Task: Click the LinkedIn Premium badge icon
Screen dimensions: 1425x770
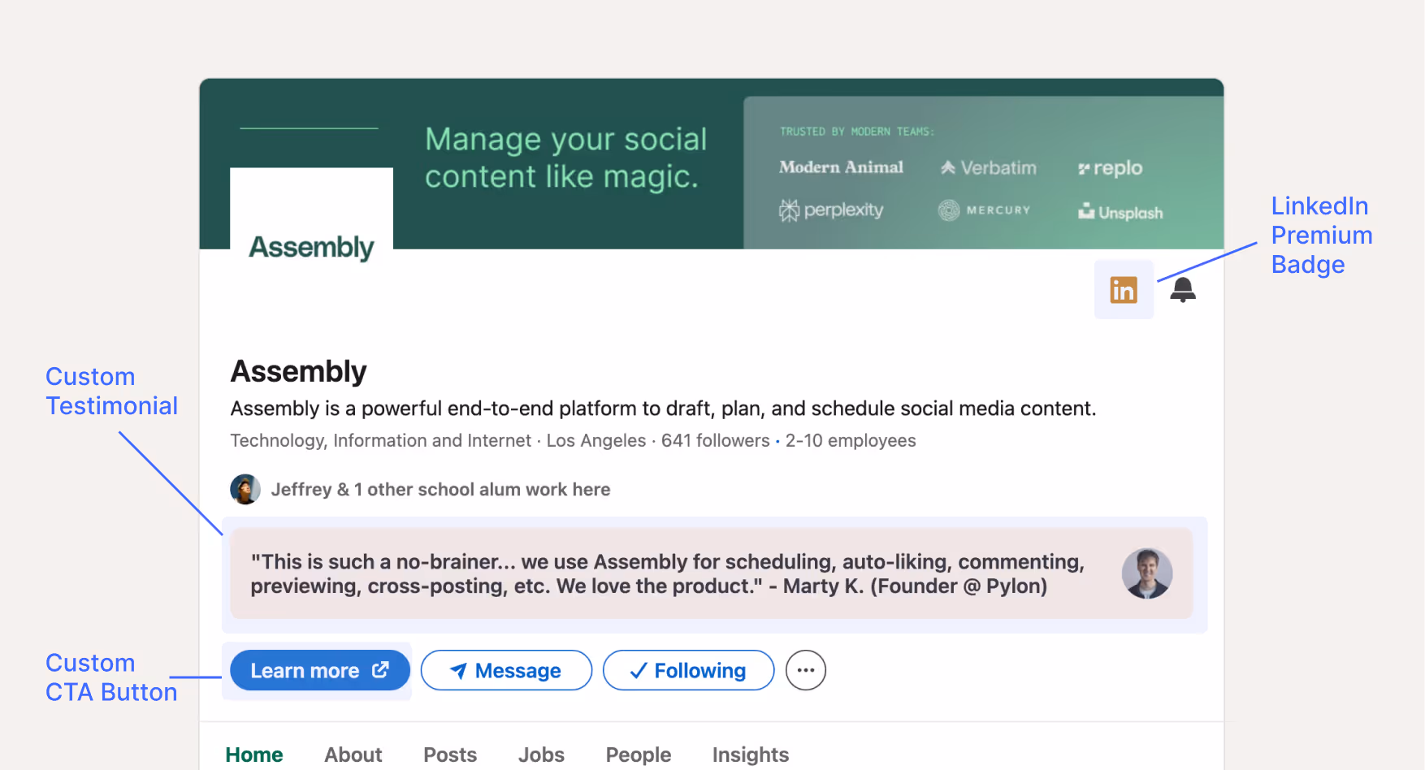Action: (x=1124, y=290)
